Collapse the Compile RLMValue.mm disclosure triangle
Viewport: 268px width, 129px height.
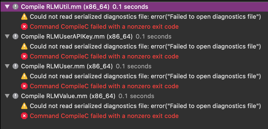pyautogui.click(x=7, y=96)
